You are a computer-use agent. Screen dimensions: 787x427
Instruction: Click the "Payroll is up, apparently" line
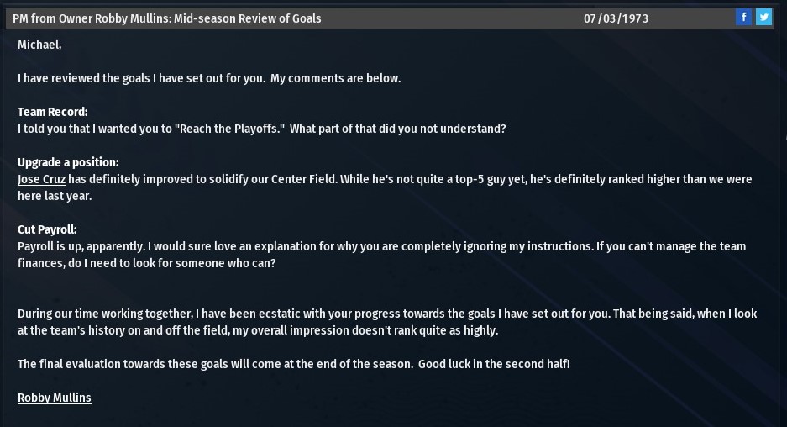381,246
